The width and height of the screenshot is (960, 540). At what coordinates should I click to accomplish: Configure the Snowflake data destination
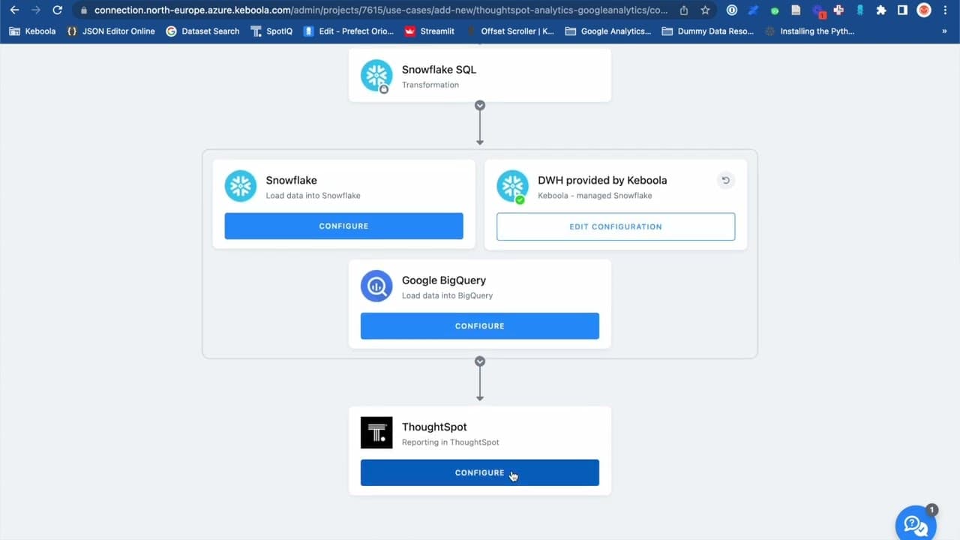(x=343, y=226)
